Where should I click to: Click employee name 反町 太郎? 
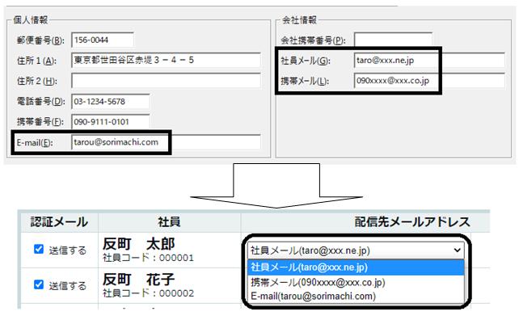[x=138, y=244]
